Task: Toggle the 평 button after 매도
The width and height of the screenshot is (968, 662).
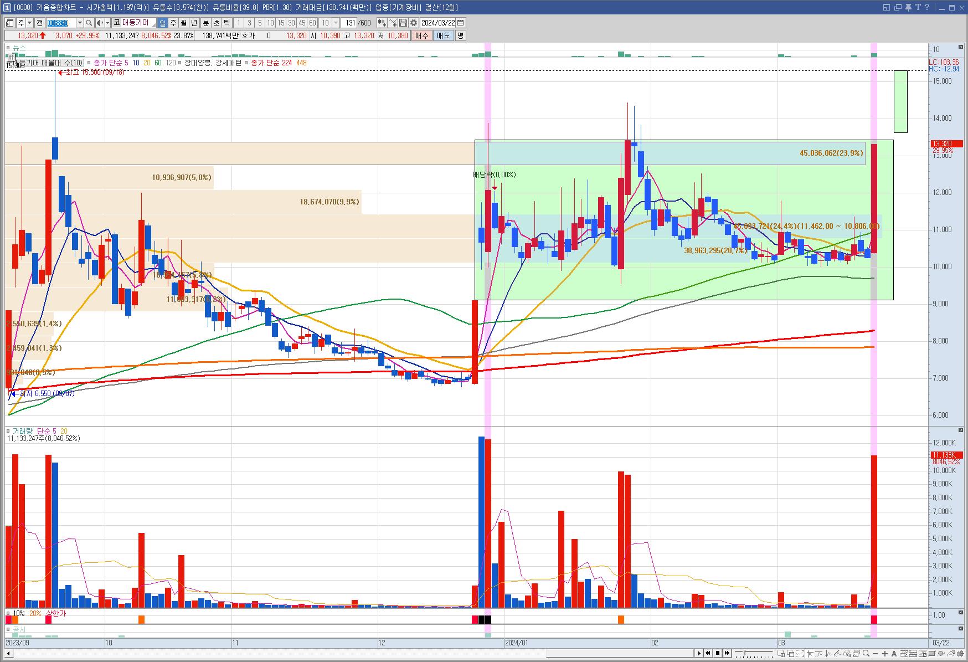Action: point(460,35)
